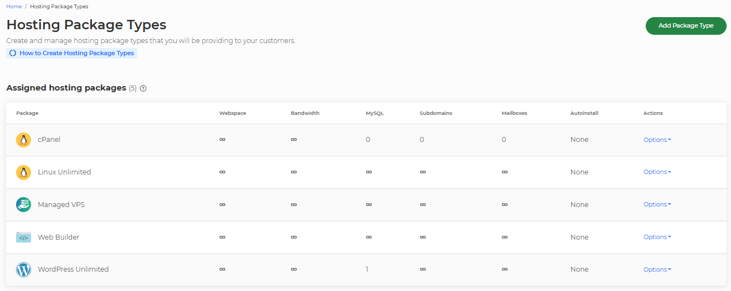Viewport: 731px width, 291px height.
Task: Select the Linux Unlimited package name
Action: click(x=64, y=172)
